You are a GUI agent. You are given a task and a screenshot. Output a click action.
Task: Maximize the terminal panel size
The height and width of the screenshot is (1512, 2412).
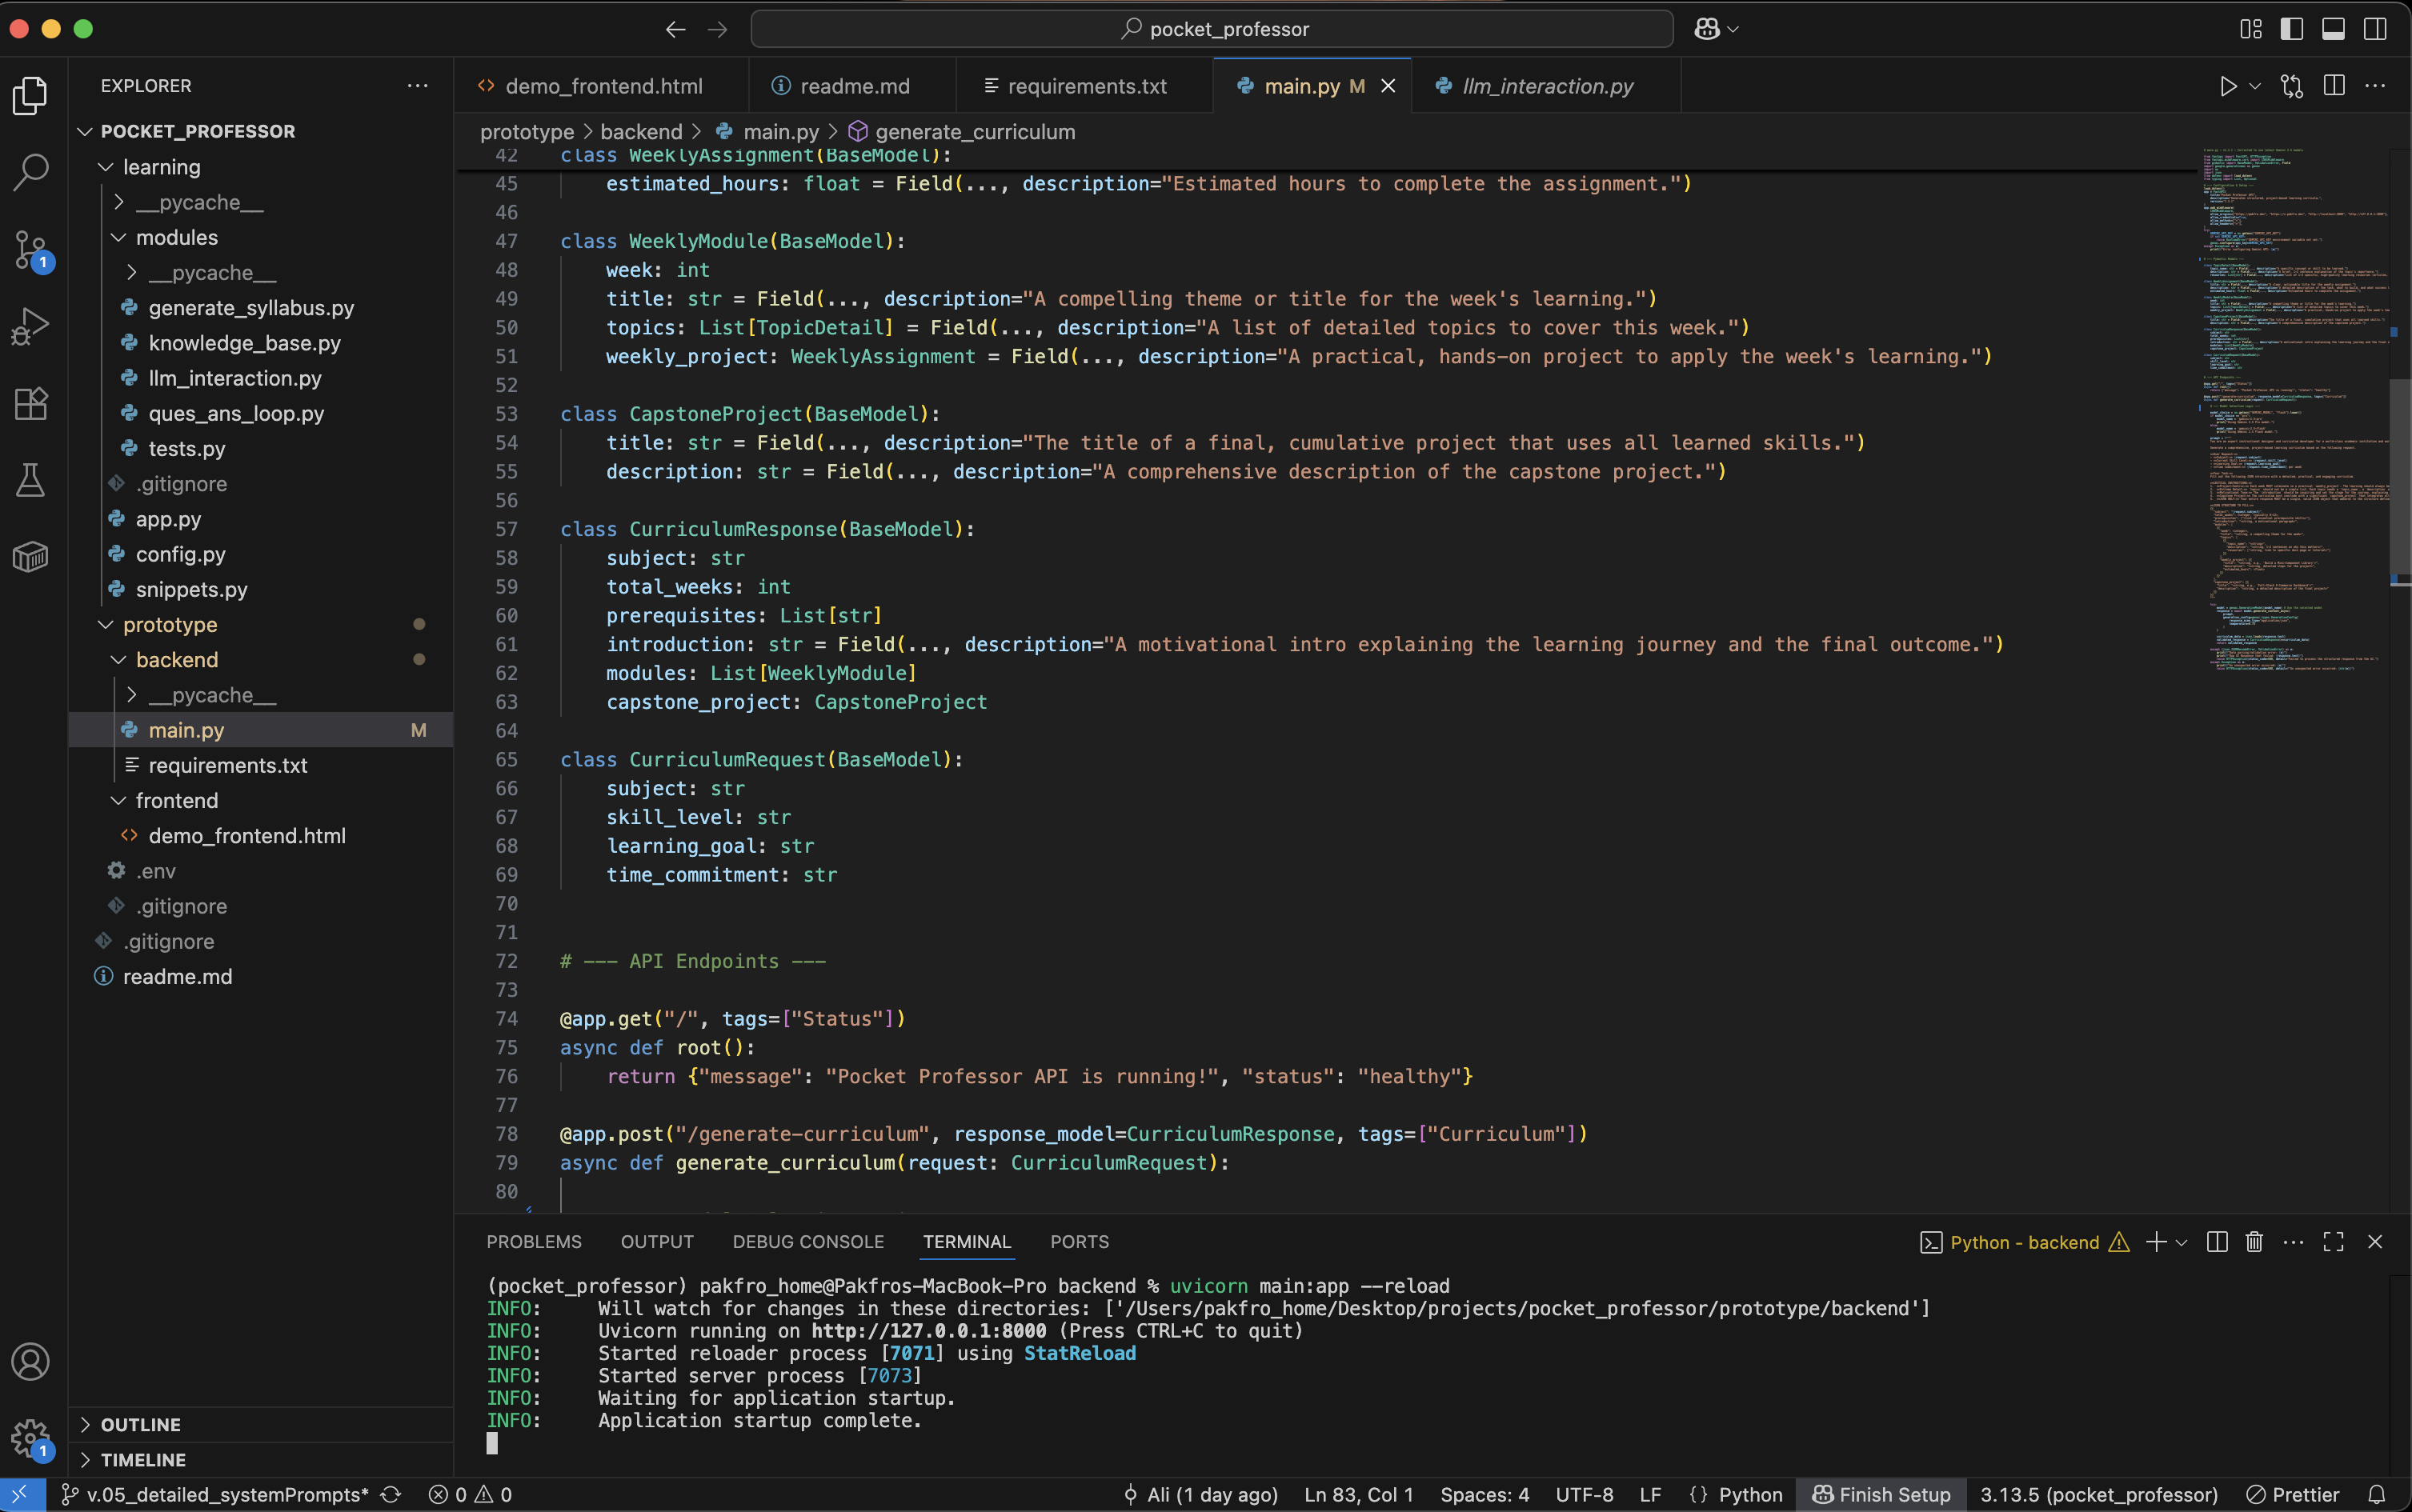(2334, 1242)
